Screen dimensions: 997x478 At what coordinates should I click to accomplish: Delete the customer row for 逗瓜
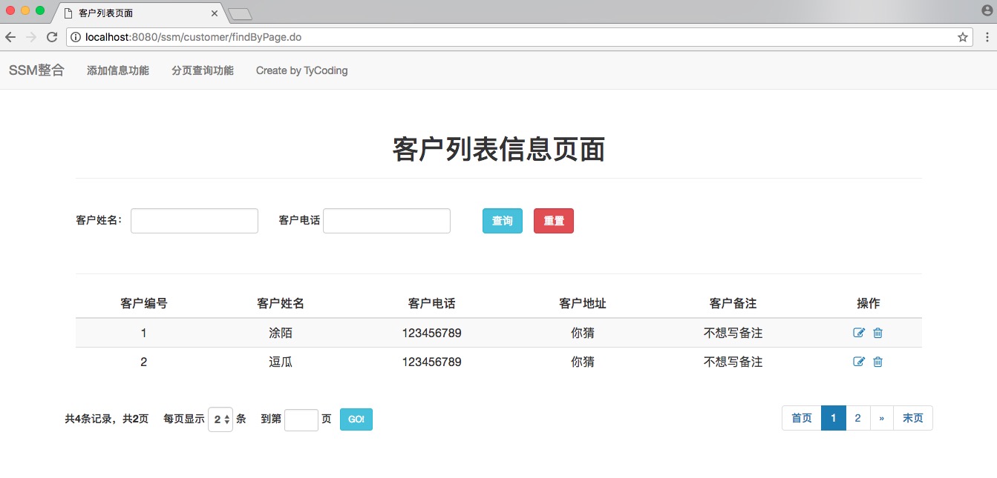[x=877, y=362]
